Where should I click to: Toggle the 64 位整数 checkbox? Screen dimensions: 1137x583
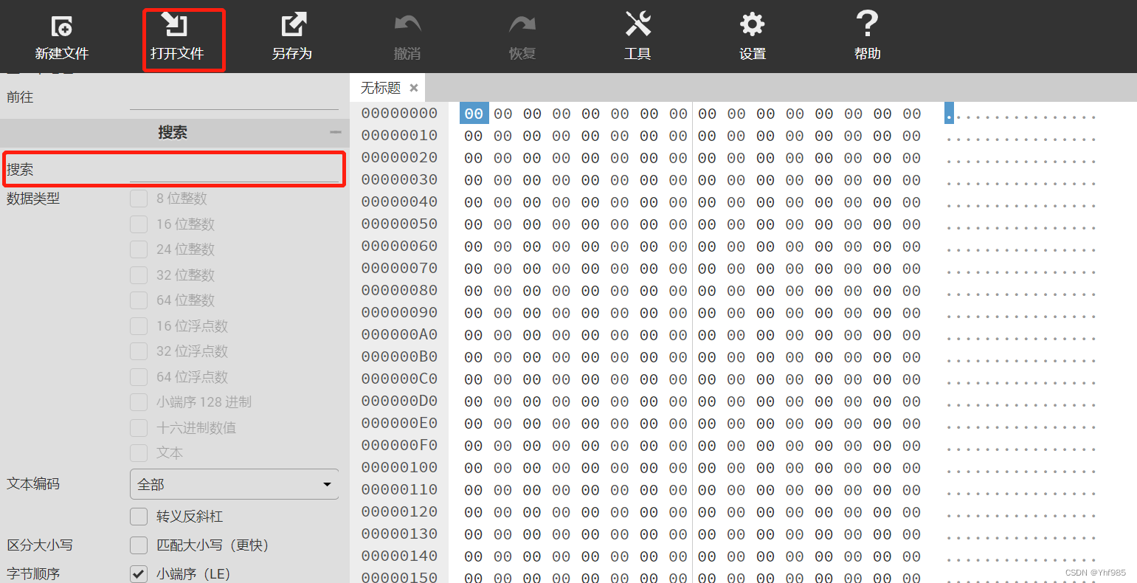click(139, 300)
